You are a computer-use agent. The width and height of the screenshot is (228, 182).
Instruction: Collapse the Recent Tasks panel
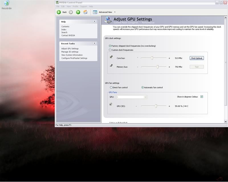pyautogui.click(x=95, y=44)
